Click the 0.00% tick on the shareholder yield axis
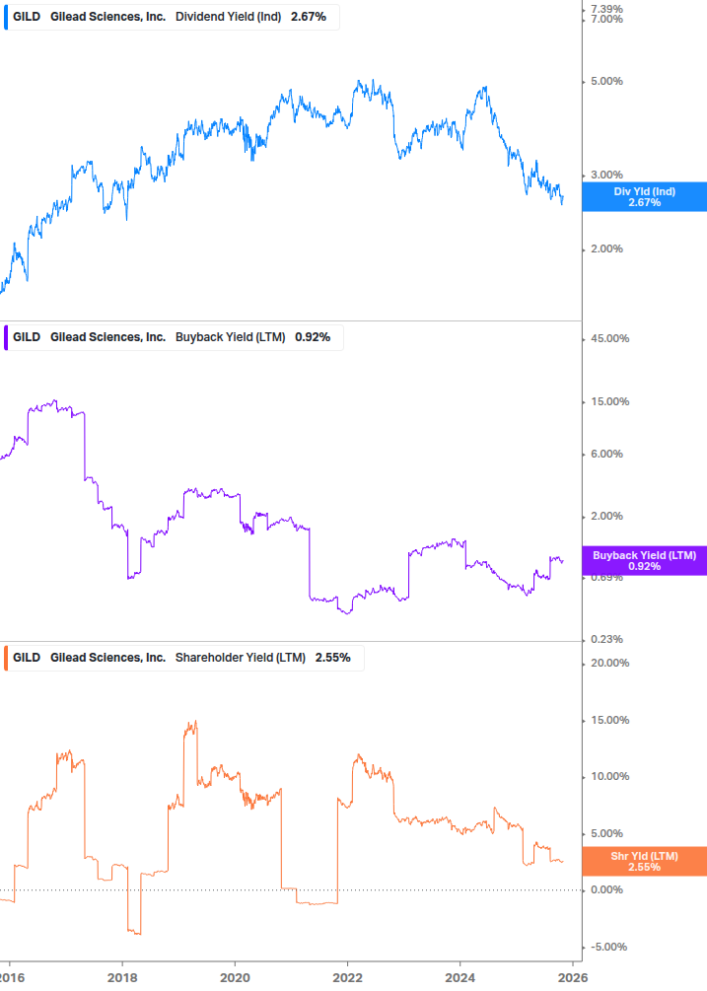Image resolution: width=707 pixels, height=991 pixels. coord(606,889)
